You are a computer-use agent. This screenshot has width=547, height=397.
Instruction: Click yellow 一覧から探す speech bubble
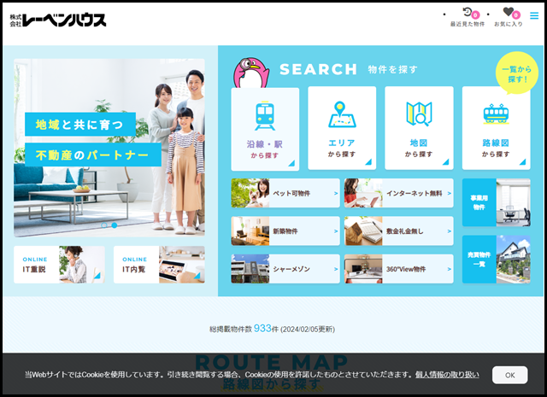pos(516,73)
